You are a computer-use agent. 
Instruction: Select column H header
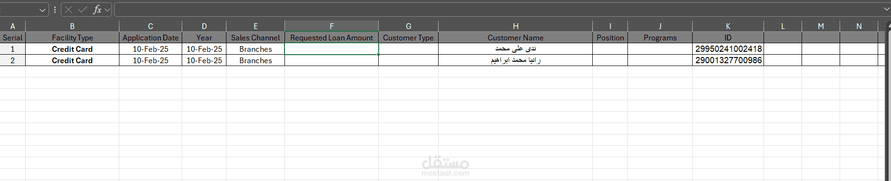point(516,26)
